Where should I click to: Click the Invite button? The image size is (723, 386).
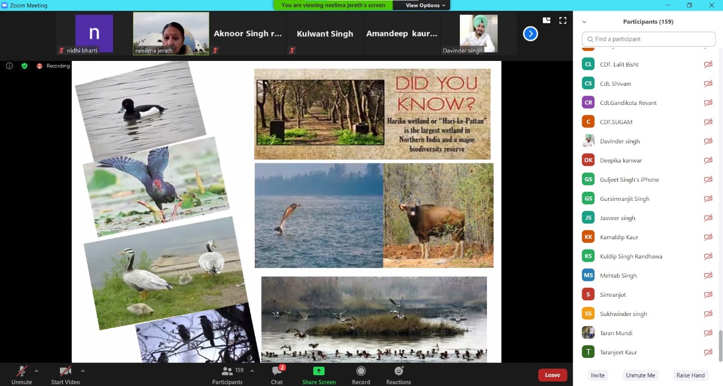[x=598, y=375]
